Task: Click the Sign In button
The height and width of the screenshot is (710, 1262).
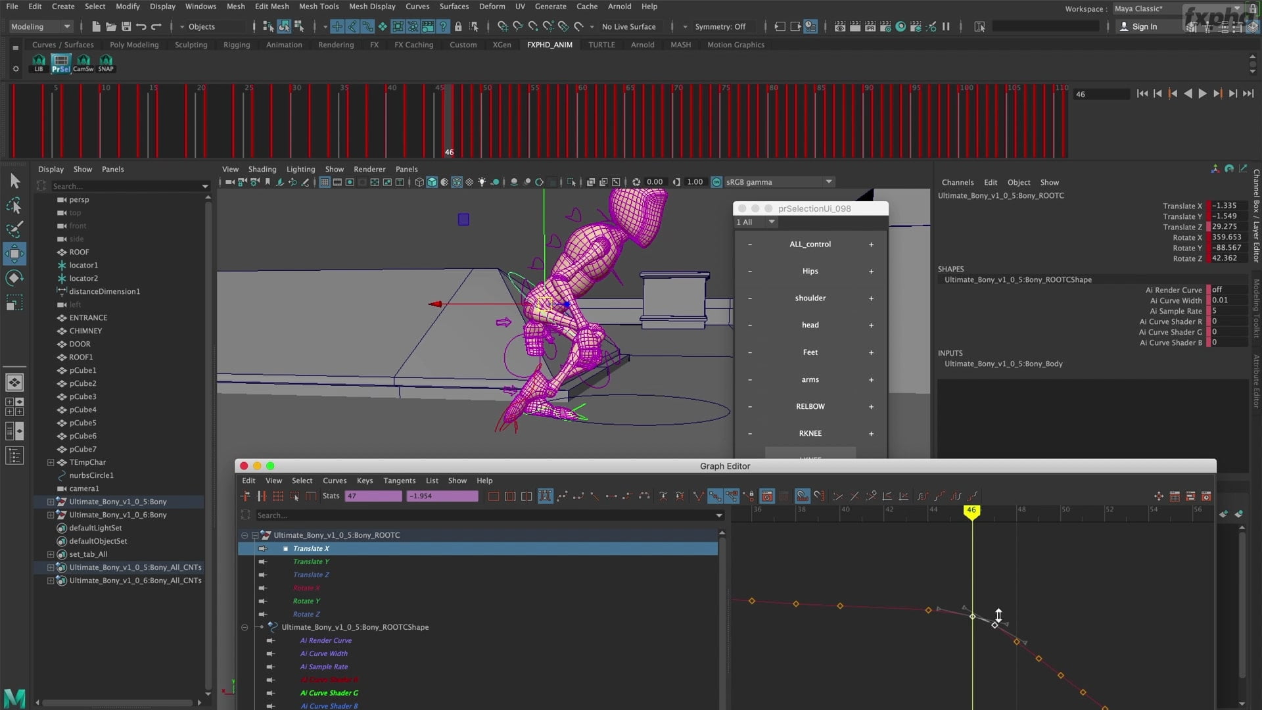Action: (x=1144, y=27)
